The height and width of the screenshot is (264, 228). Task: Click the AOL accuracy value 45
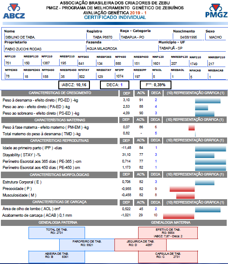pos(141,209)
